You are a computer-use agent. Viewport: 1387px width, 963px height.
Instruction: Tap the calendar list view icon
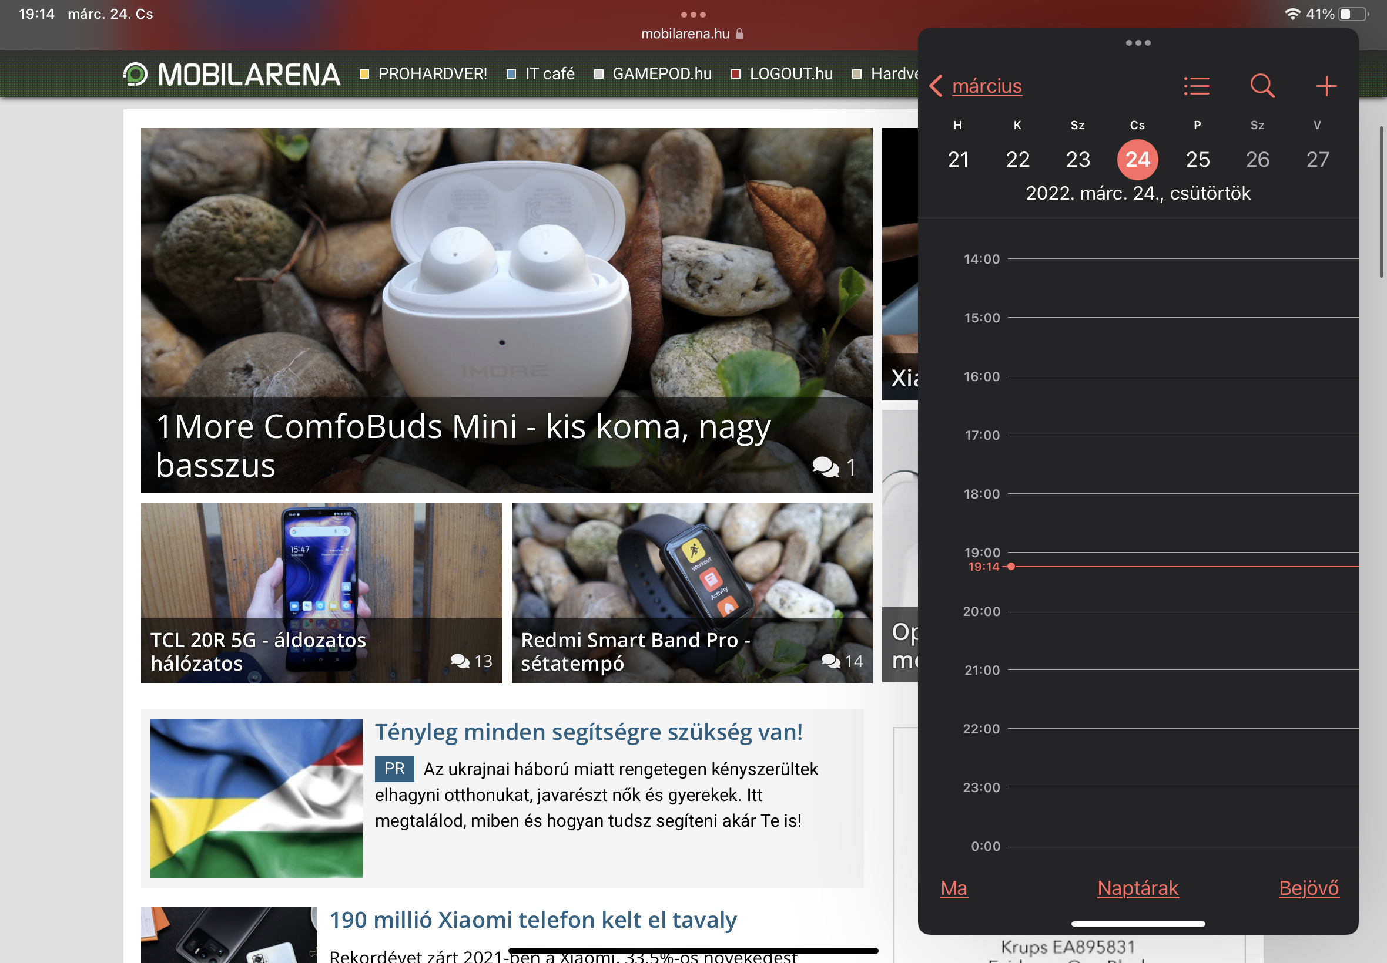coord(1195,86)
